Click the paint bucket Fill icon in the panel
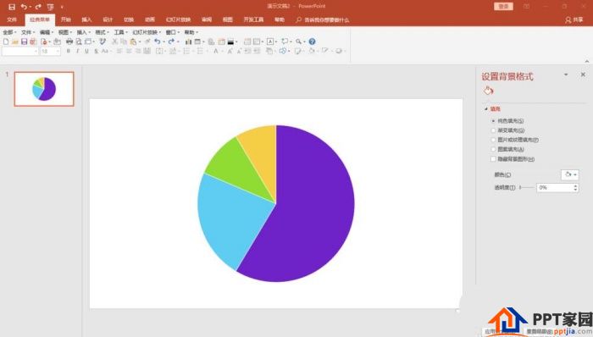Image resolution: width=593 pixels, height=337 pixels. (x=488, y=91)
